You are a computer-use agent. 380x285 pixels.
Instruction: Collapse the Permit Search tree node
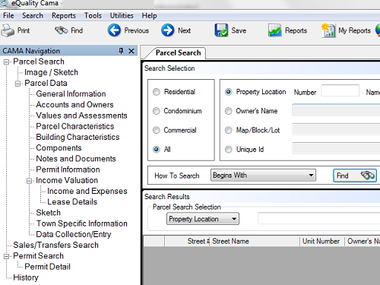(6, 256)
